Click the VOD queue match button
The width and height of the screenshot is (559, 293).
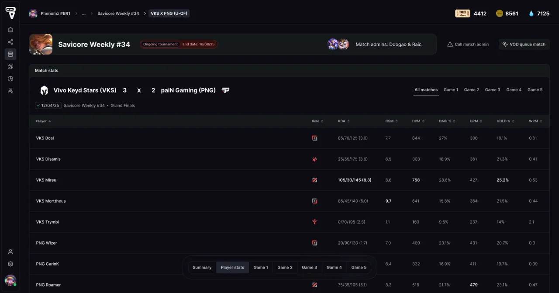point(524,44)
